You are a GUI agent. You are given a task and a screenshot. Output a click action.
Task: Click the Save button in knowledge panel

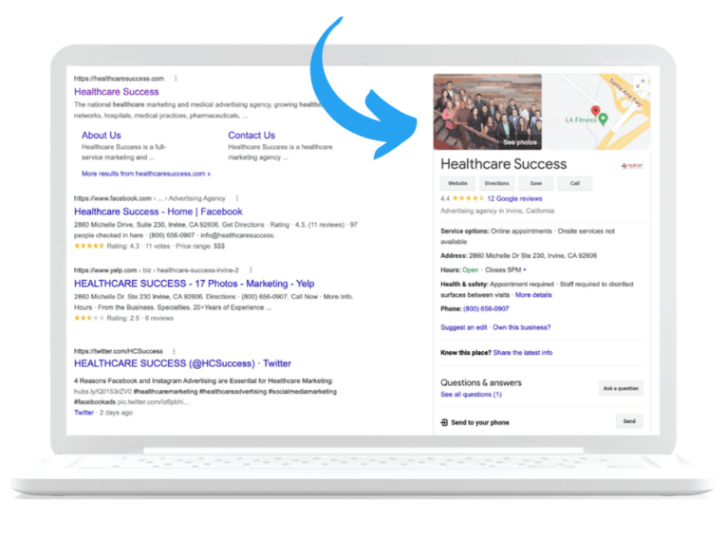535,183
